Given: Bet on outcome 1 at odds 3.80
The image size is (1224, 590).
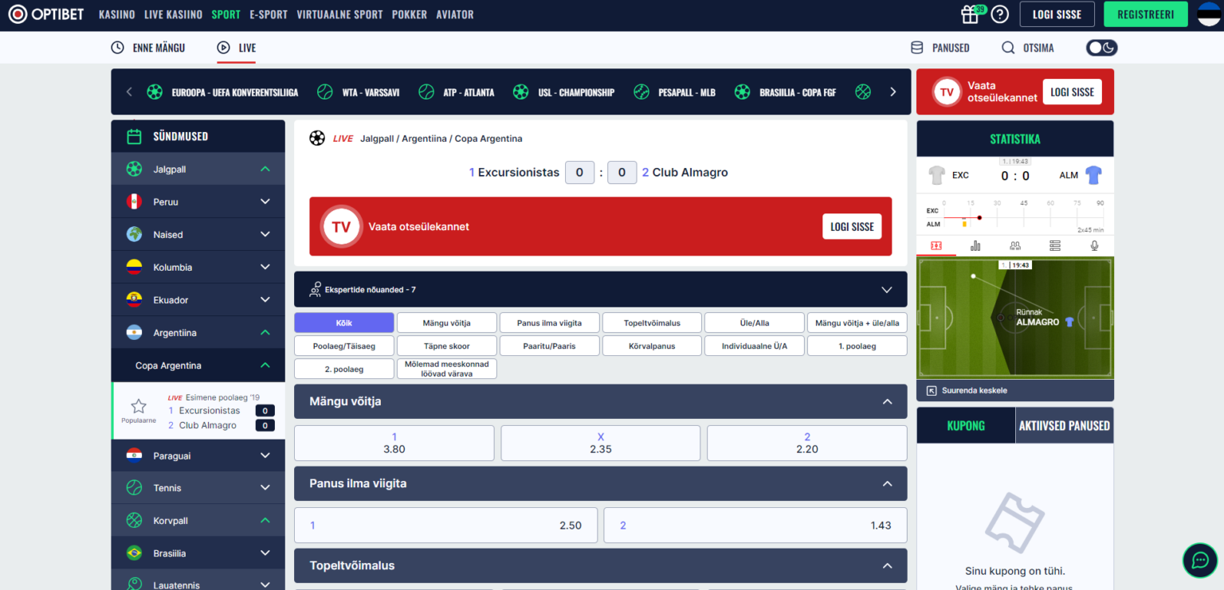Looking at the screenshot, I should pos(394,443).
